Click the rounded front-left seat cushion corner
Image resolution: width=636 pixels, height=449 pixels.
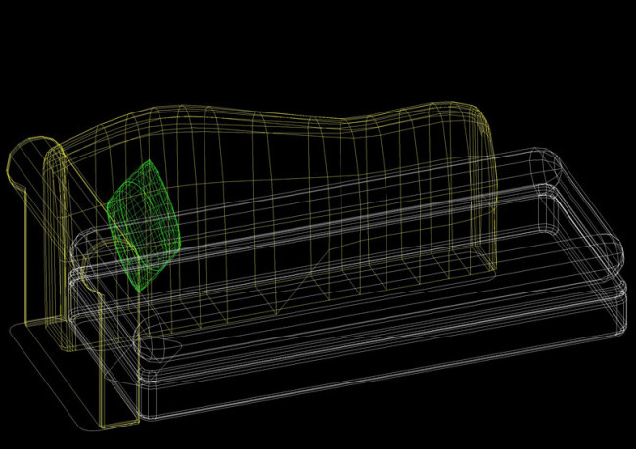point(159,337)
